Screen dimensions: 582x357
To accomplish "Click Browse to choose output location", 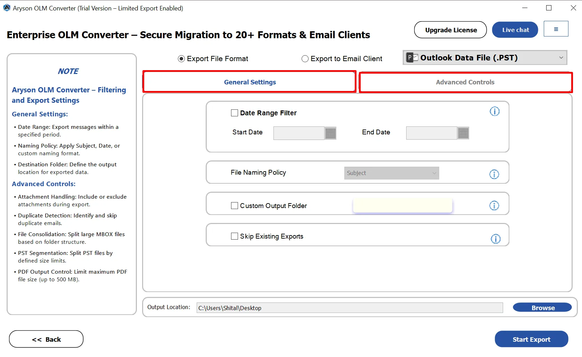I will [542, 307].
